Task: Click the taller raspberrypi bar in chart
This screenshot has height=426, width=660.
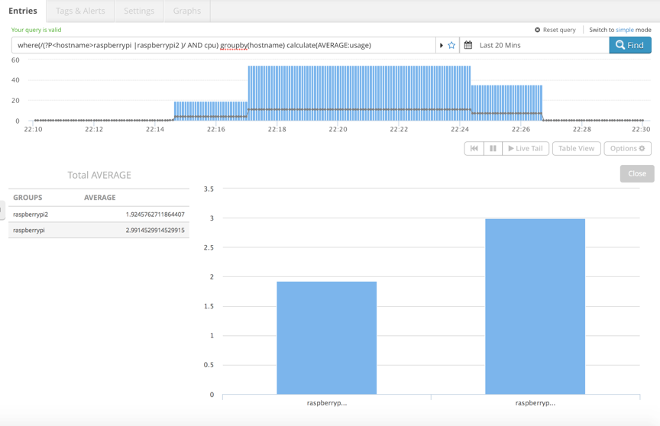Action: 535,305
